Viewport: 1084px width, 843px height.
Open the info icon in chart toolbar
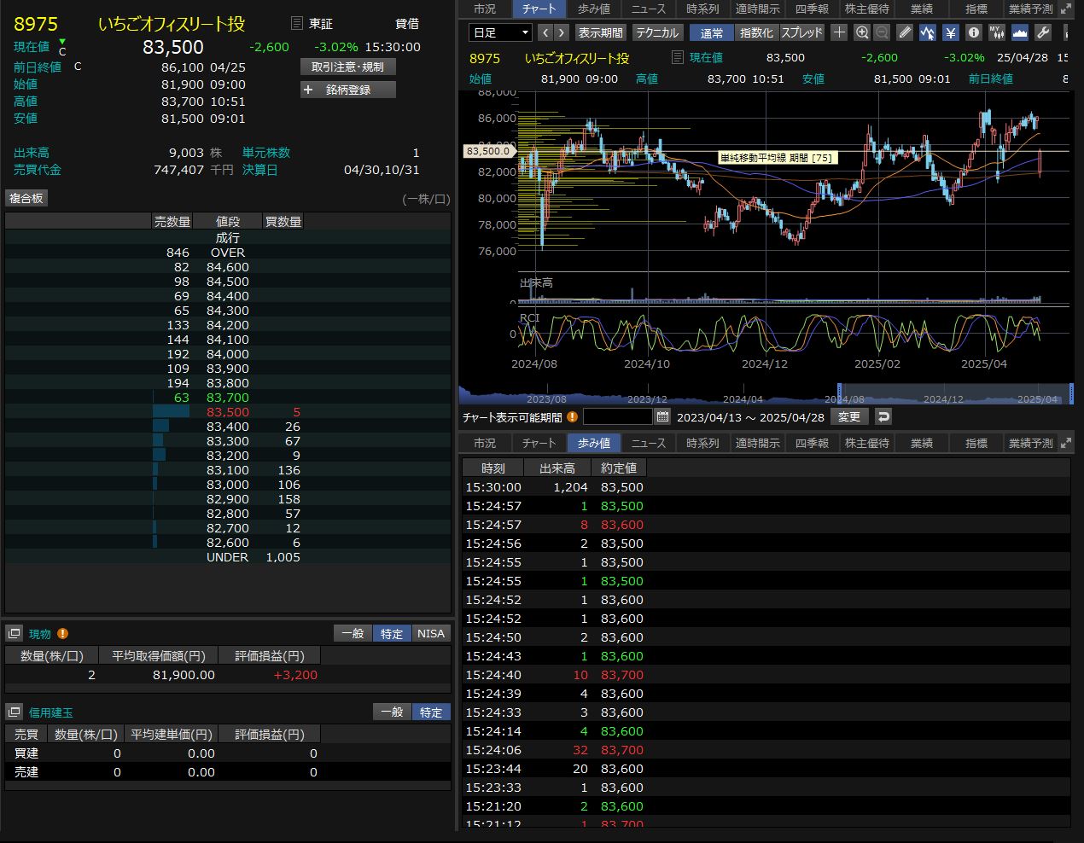[x=974, y=32]
